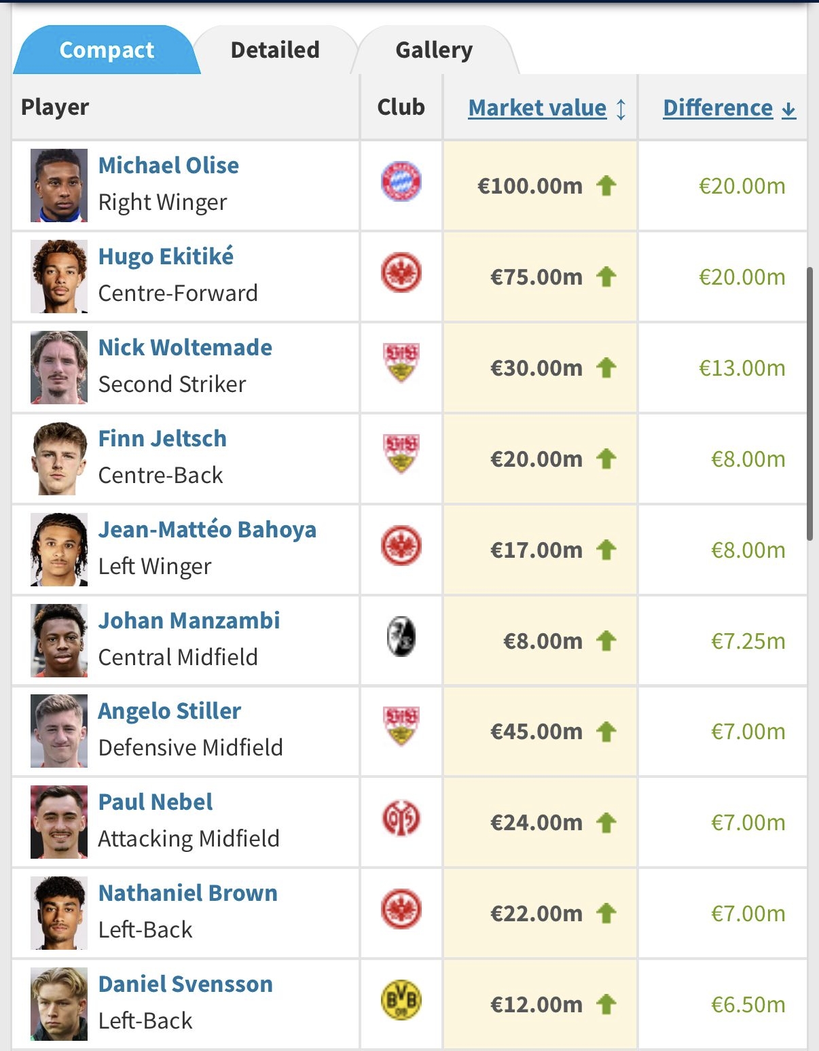Open Jean-Mattéo Bahoya player profile link
819x1051 pixels.
207,530
